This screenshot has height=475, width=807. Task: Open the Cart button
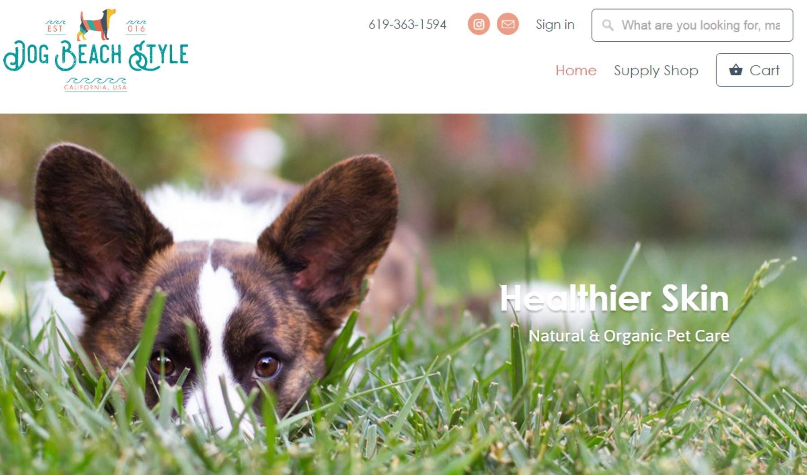click(x=754, y=70)
